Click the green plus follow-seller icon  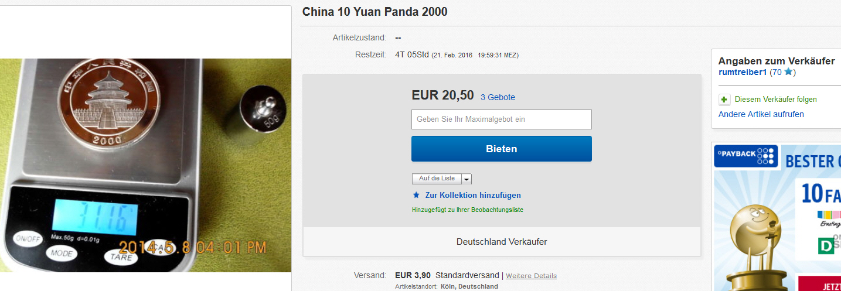point(724,100)
